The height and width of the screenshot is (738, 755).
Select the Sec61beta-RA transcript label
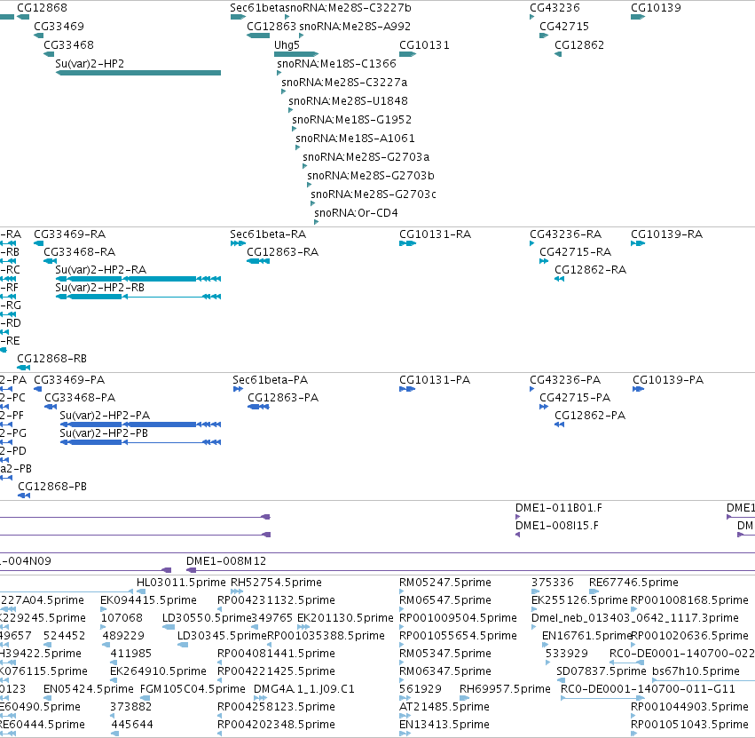tap(268, 234)
